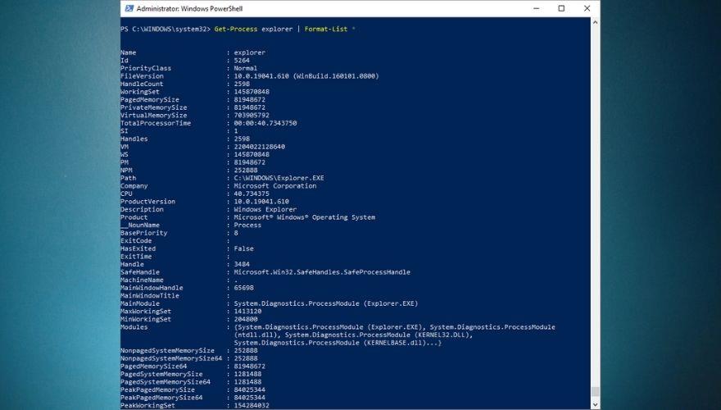This screenshot has width=721, height=410.
Task: Click the HandleCount property label
Action: click(x=142, y=84)
